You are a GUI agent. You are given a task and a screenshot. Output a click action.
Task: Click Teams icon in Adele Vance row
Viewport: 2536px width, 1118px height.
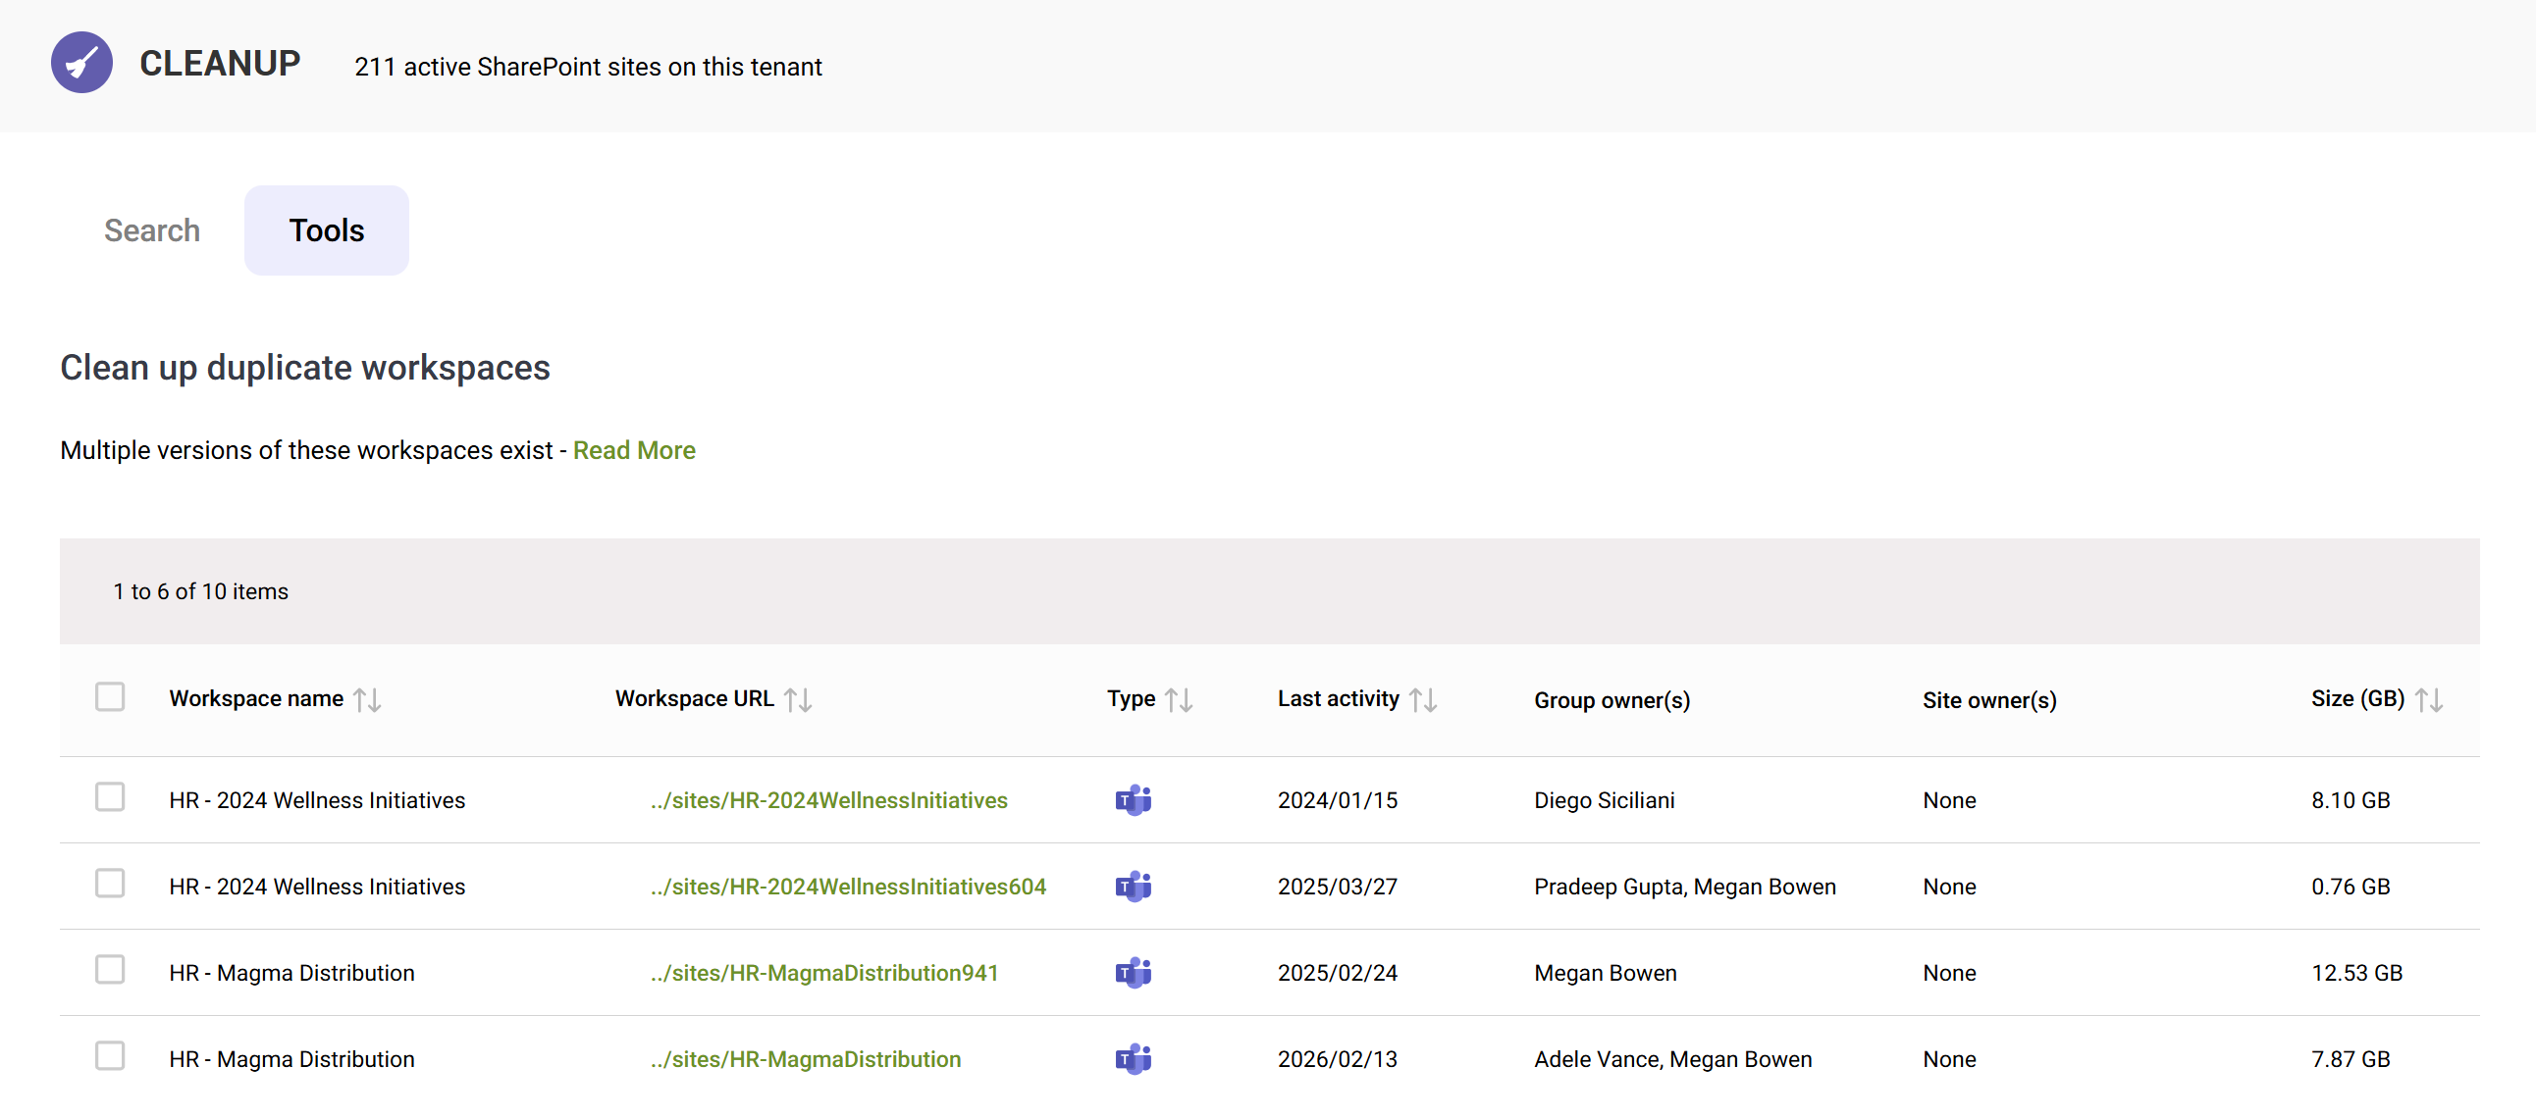[1133, 1059]
